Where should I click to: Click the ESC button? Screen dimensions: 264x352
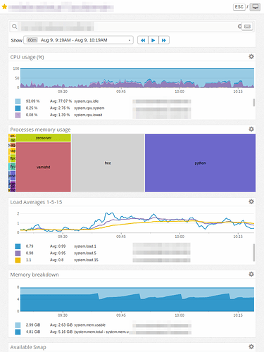coord(239,7)
